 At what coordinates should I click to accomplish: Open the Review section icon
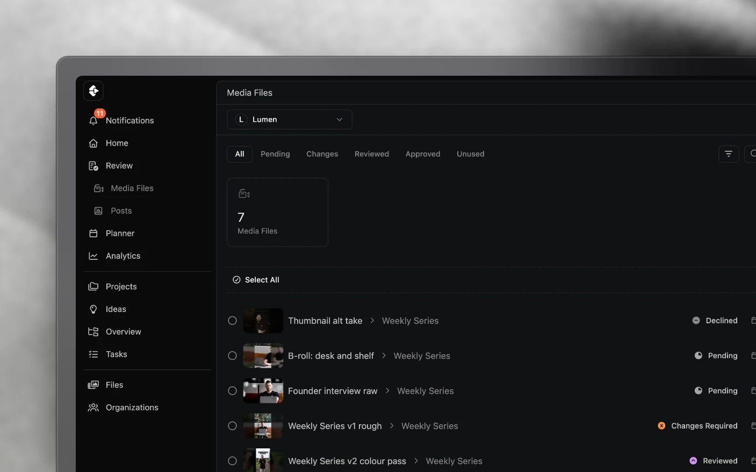[93, 166]
